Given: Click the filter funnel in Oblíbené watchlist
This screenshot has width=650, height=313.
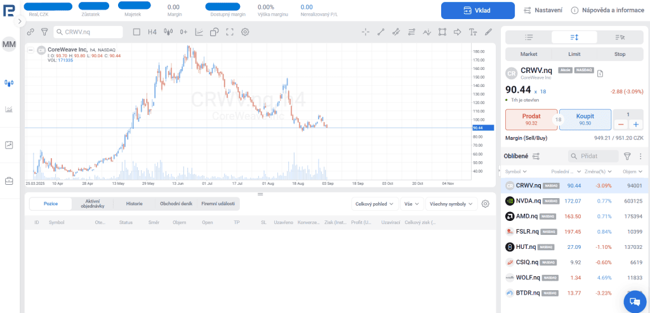Looking at the screenshot, I should 627,156.
